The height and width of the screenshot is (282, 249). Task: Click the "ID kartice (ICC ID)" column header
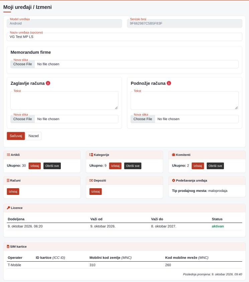(50, 258)
